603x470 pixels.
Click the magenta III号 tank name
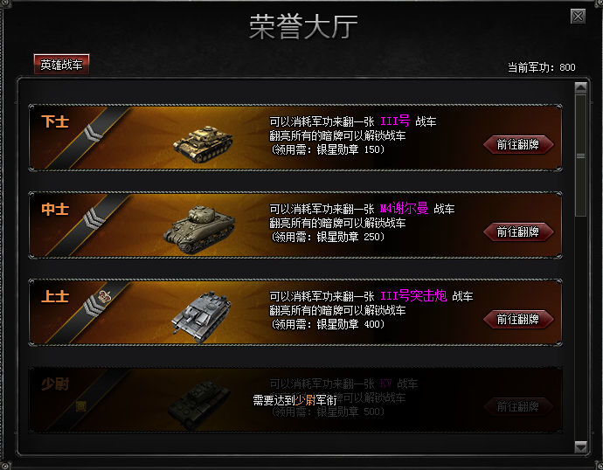395,121
